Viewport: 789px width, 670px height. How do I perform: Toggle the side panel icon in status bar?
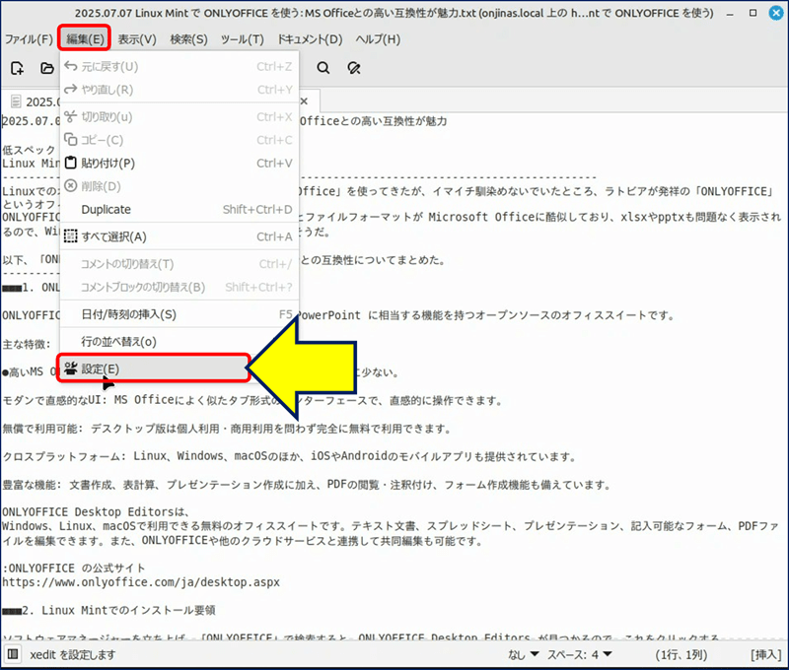[x=13, y=654]
